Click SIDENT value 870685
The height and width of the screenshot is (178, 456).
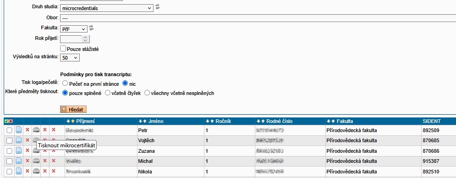pos(431,141)
